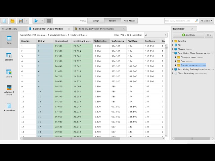The height and width of the screenshot is (161, 215).
Task: Click the table vertical scrollbar up arrow
Action: point(166,45)
